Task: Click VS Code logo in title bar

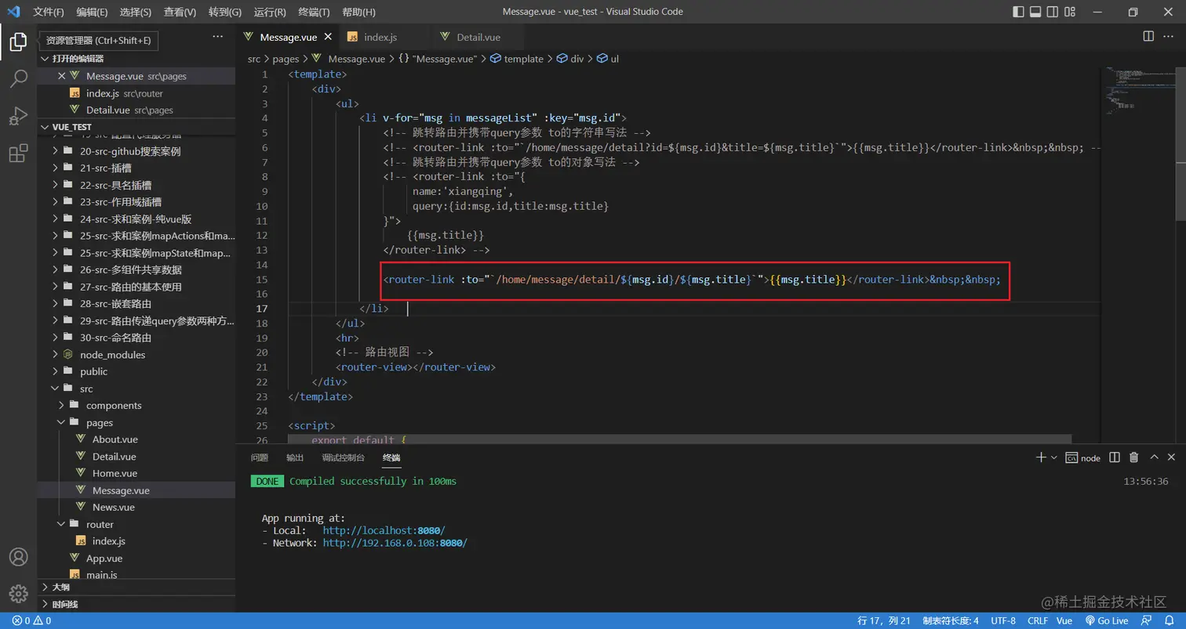Action: coord(13,12)
